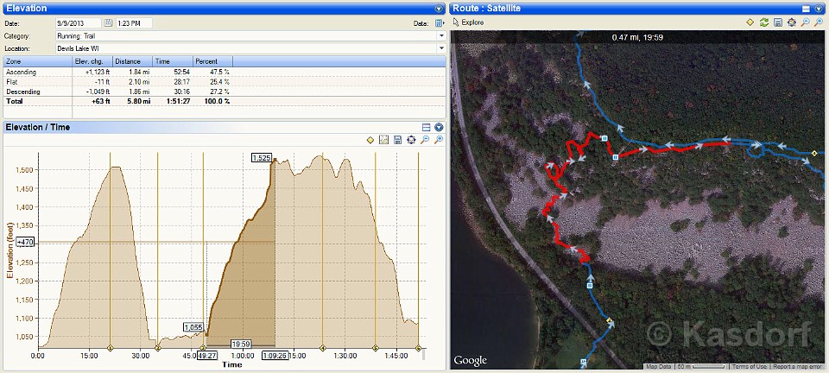Expand the Location dropdown

tap(441, 49)
